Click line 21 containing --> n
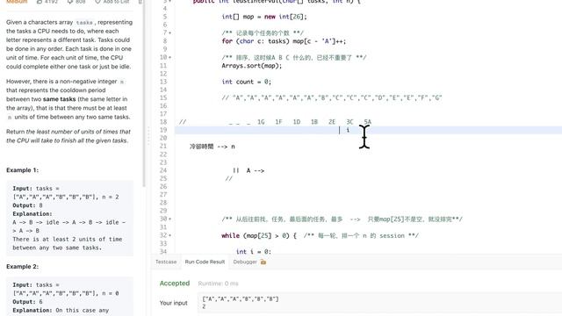Viewport: 562px width, 316px height. 213,147
